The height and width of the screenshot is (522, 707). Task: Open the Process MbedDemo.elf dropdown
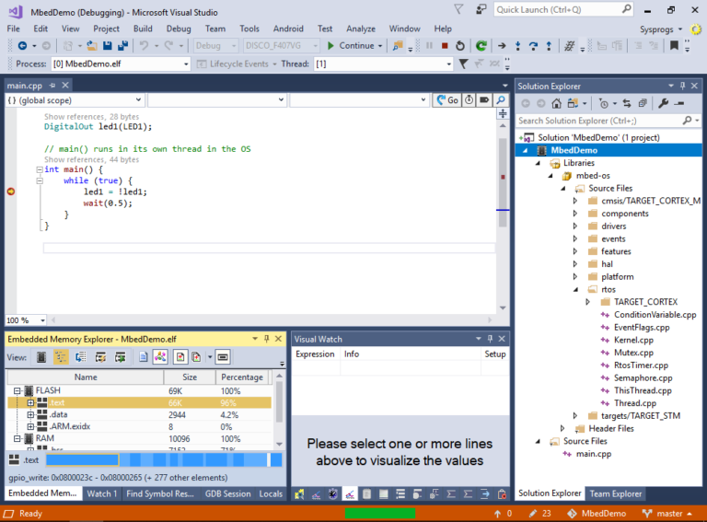[186, 64]
